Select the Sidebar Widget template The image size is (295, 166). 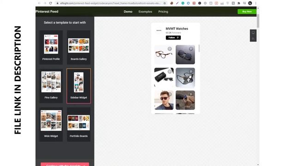tap(79, 86)
